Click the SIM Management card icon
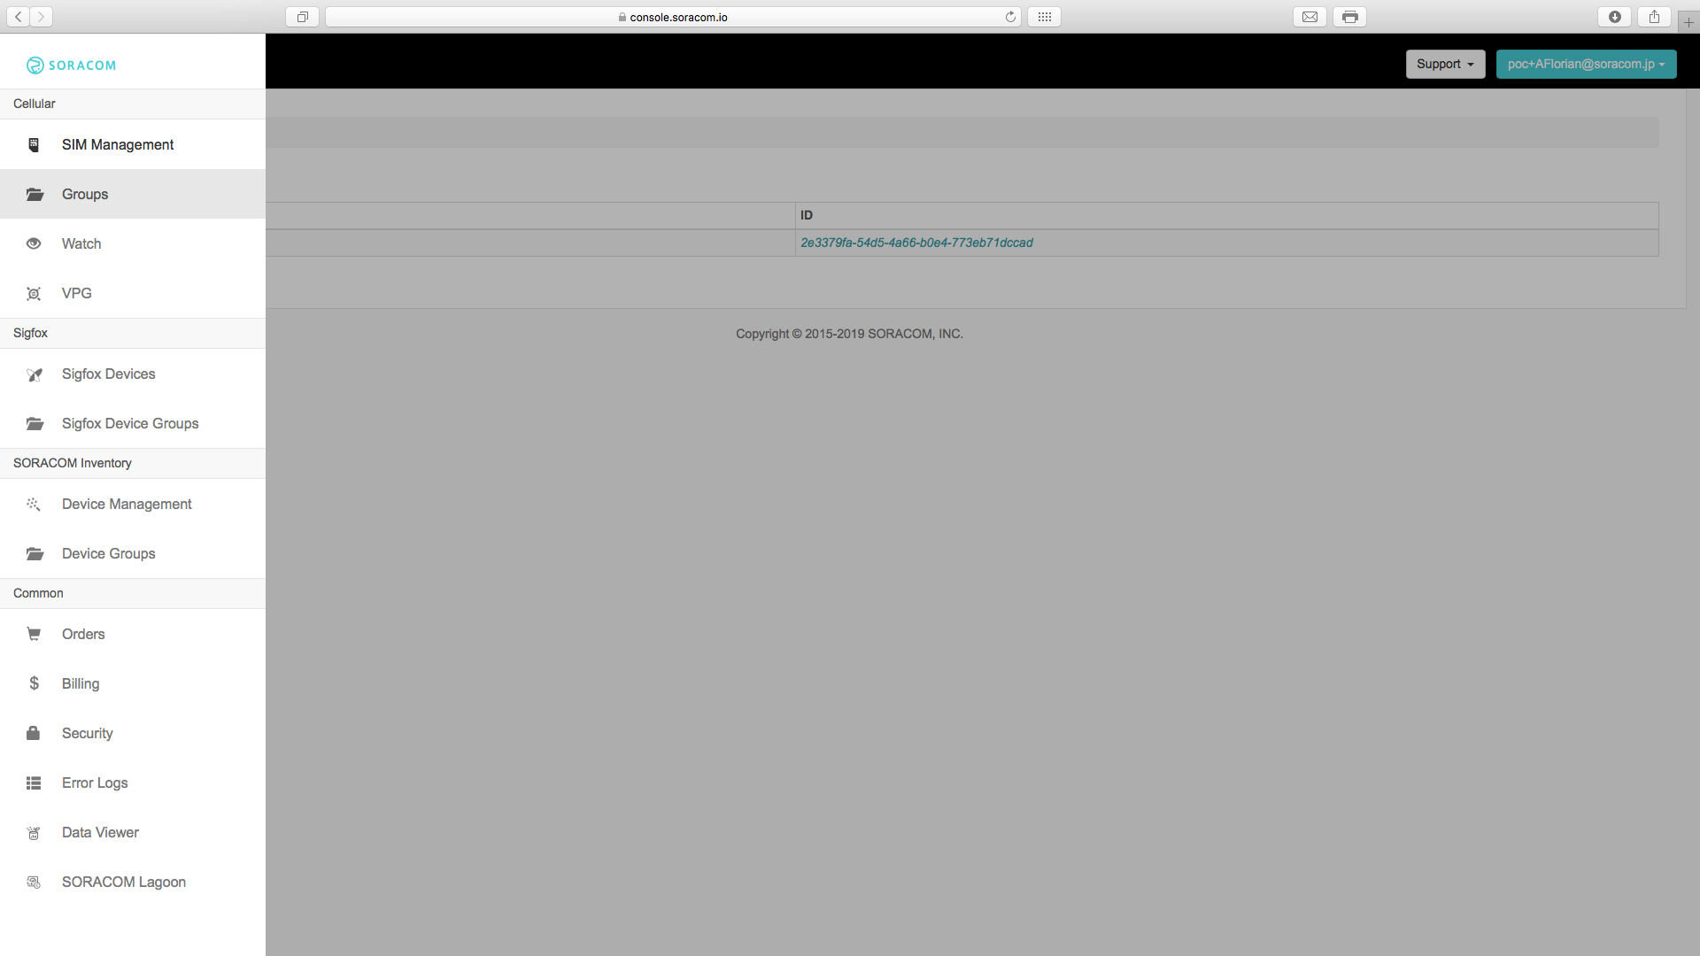Screen dimensions: 1700x956 (34, 144)
